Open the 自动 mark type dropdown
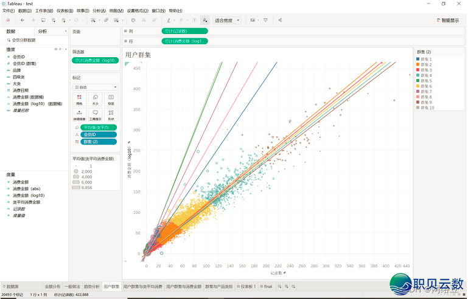Screen dimensions: 468x299 95,87
